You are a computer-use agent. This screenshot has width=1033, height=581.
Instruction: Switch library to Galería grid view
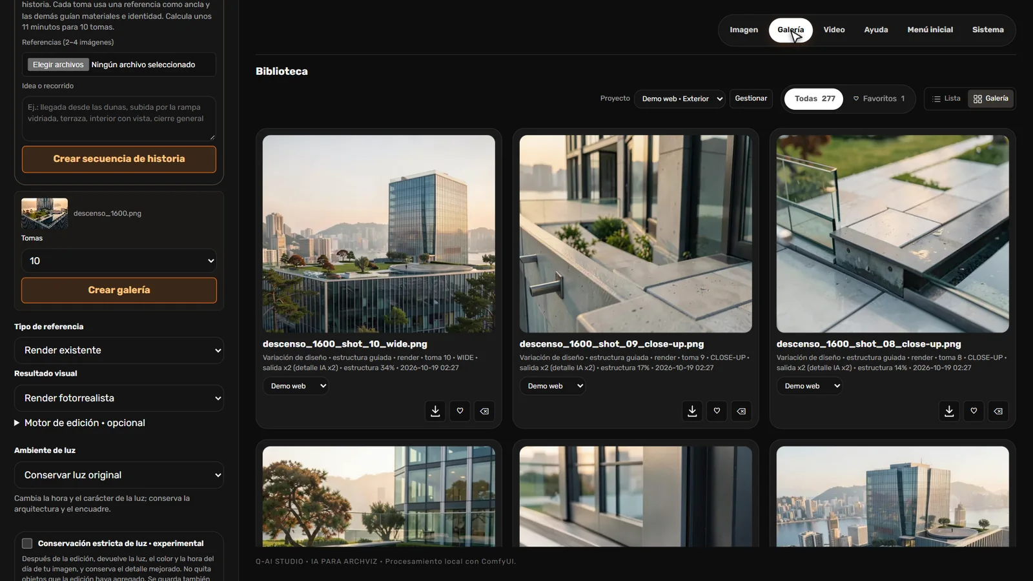tap(990, 99)
